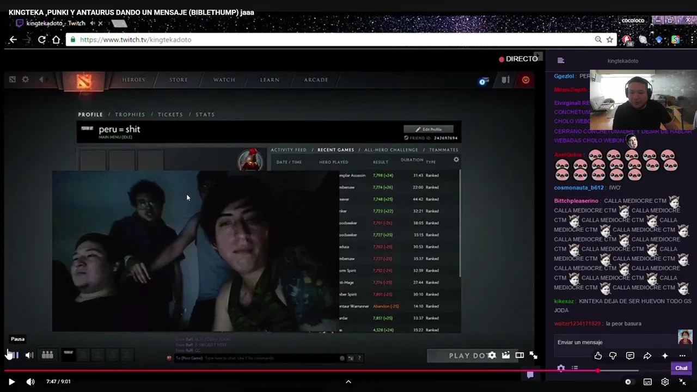The width and height of the screenshot is (697, 392).
Task: Open the Dota 2 WATCH menu
Action: [224, 80]
